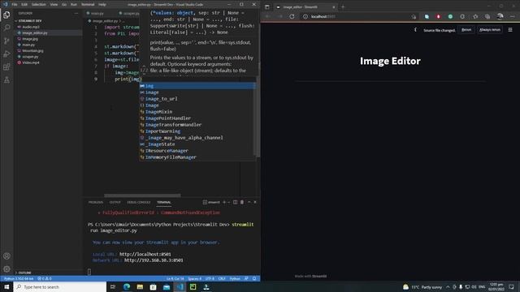Viewport: 520px width, 292px height.
Task: Open the Streamlit hamburger menu
Action: pos(510,29)
